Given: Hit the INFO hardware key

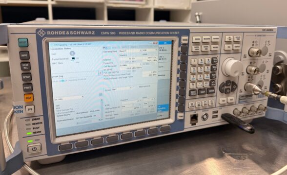Looking at the screenshot, I should pos(24,55).
